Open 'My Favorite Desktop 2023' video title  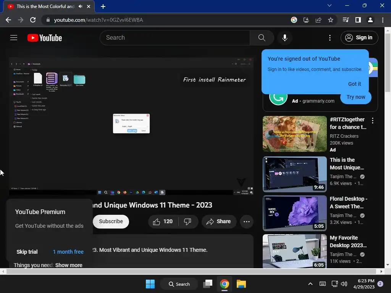[x=348, y=241]
